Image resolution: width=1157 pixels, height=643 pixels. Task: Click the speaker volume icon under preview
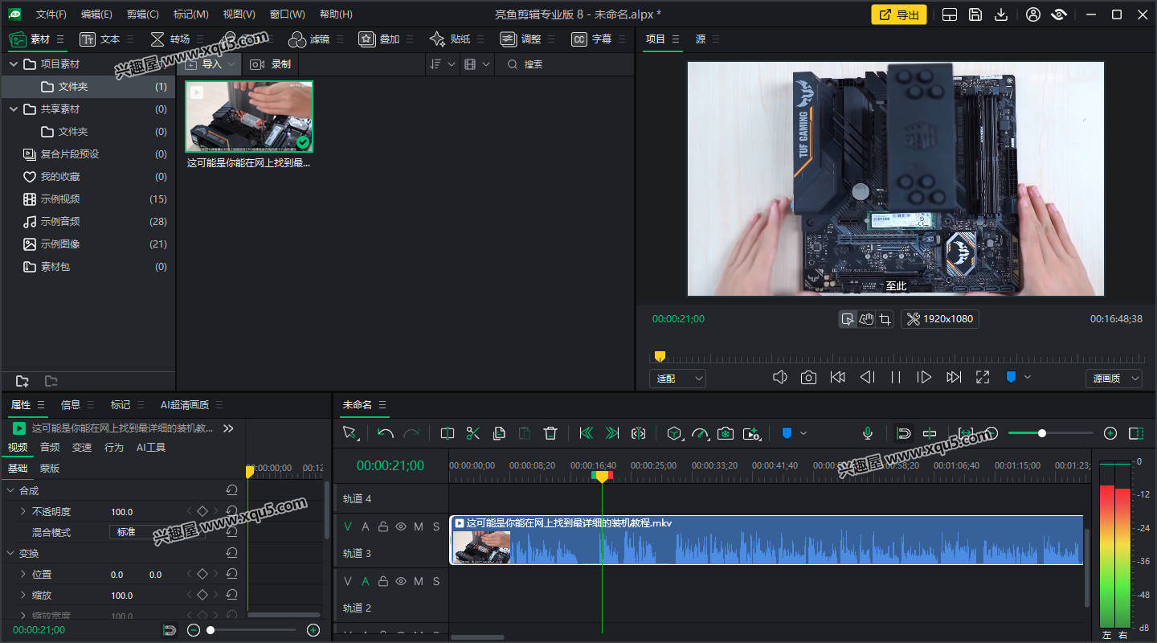pos(780,377)
